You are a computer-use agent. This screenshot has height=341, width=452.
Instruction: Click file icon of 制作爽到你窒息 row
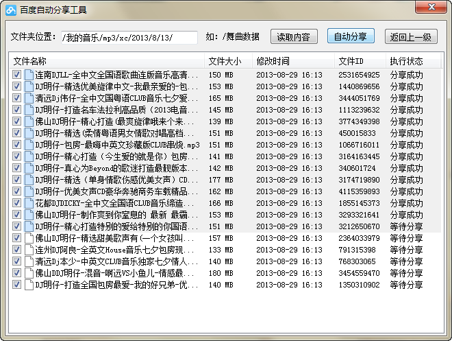tap(29, 215)
